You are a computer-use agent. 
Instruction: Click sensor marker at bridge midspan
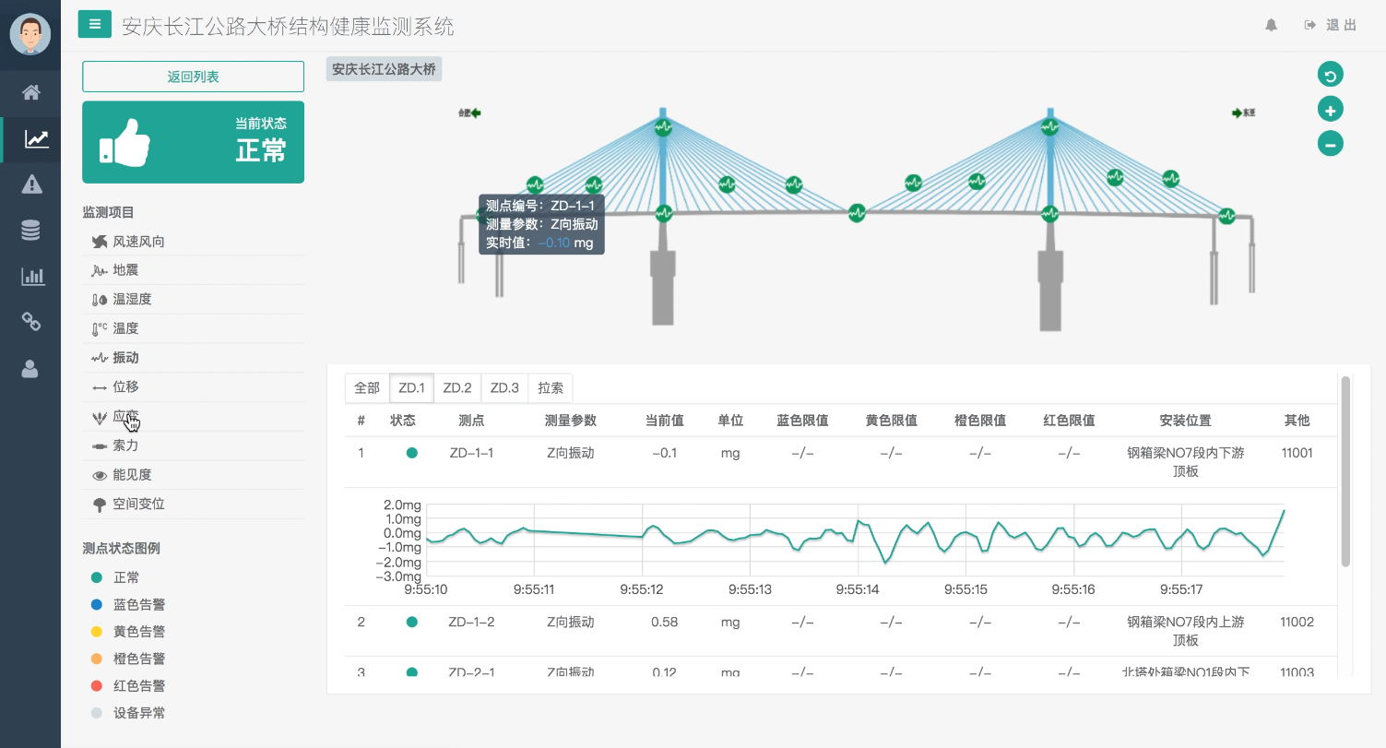[x=857, y=213]
